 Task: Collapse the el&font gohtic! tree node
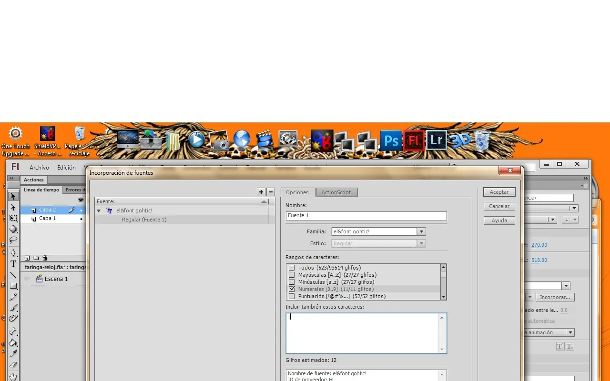click(x=99, y=211)
